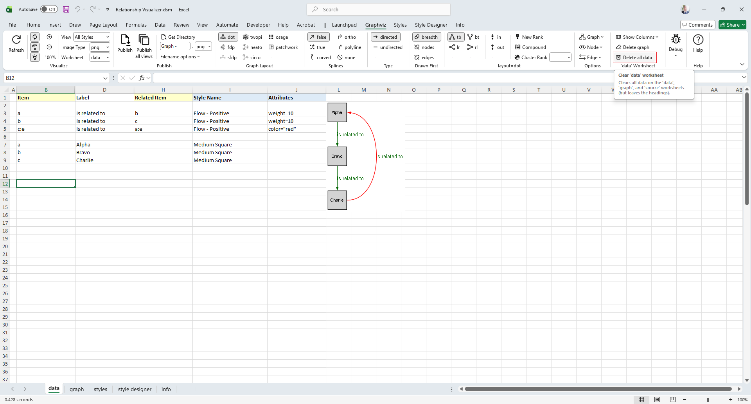Toggle the directed graph type
The image size is (751, 404).
(x=385, y=37)
